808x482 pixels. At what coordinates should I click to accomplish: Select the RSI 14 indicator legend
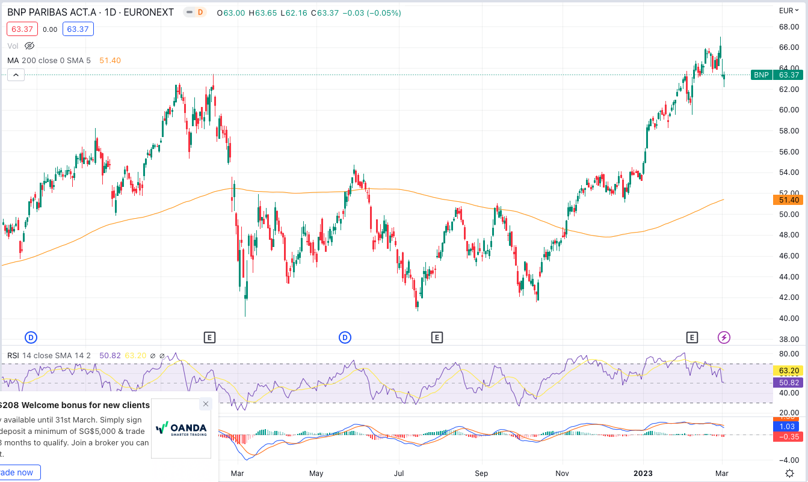tap(48, 355)
